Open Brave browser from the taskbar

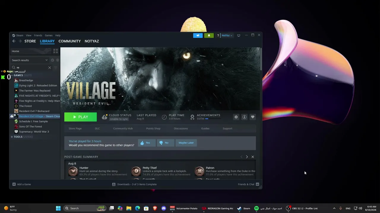click(x=155, y=208)
